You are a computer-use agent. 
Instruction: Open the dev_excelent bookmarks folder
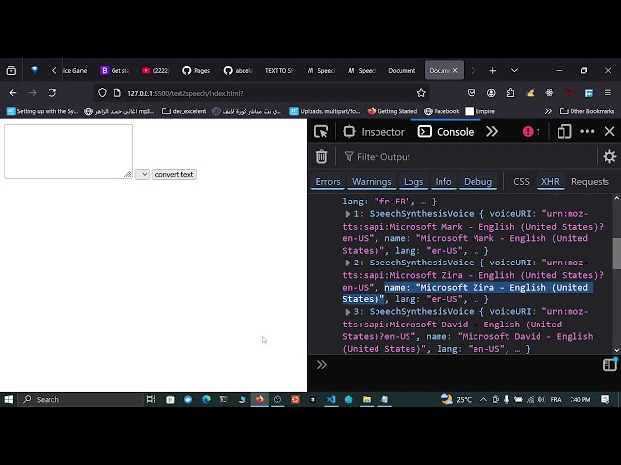click(x=184, y=111)
